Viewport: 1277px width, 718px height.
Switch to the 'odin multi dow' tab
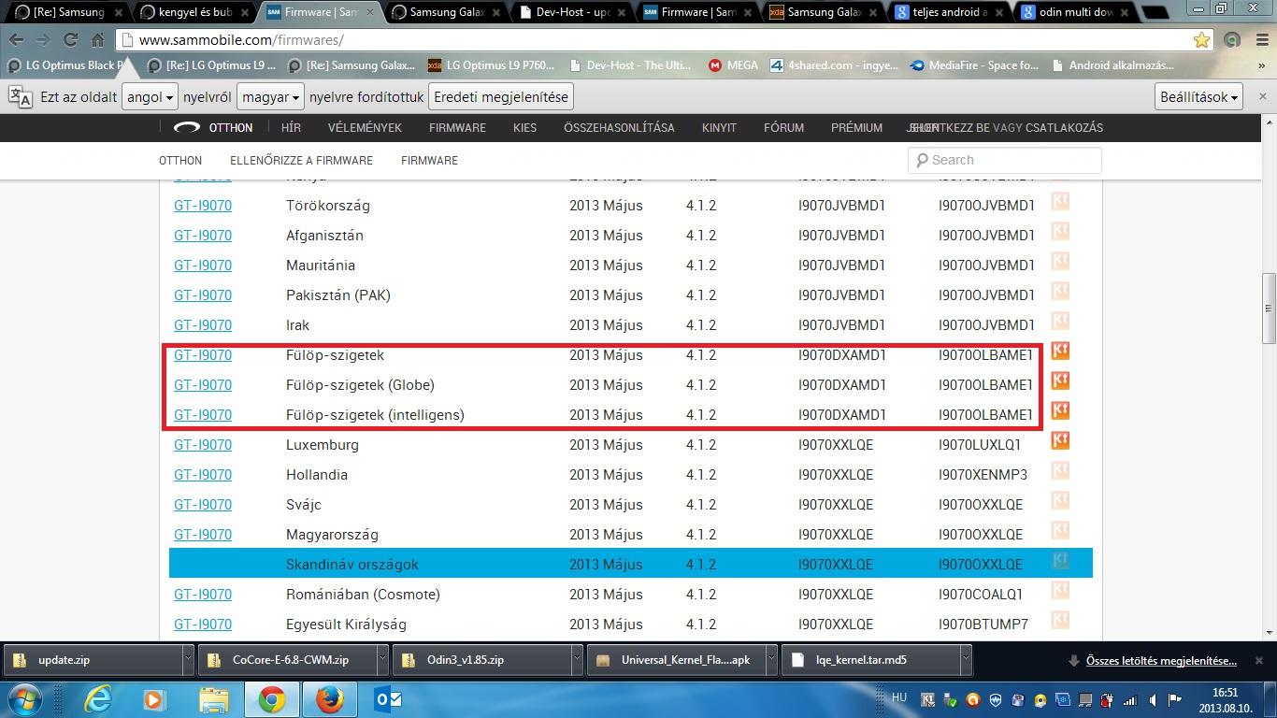pyautogui.click(x=1075, y=12)
